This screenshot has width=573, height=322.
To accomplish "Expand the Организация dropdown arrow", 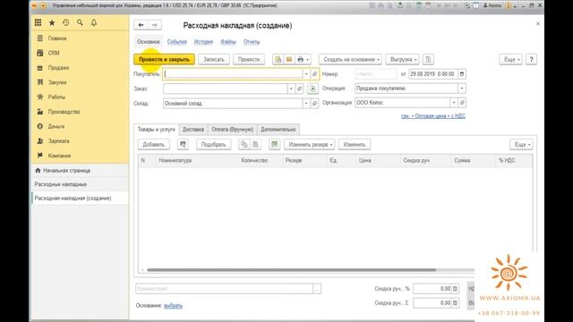I will (454, 103).
